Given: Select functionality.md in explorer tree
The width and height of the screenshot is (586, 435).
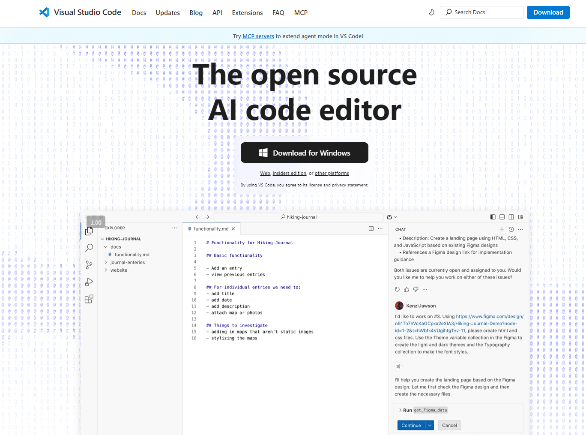Looking at the screenshot, I should click(132, 255).
